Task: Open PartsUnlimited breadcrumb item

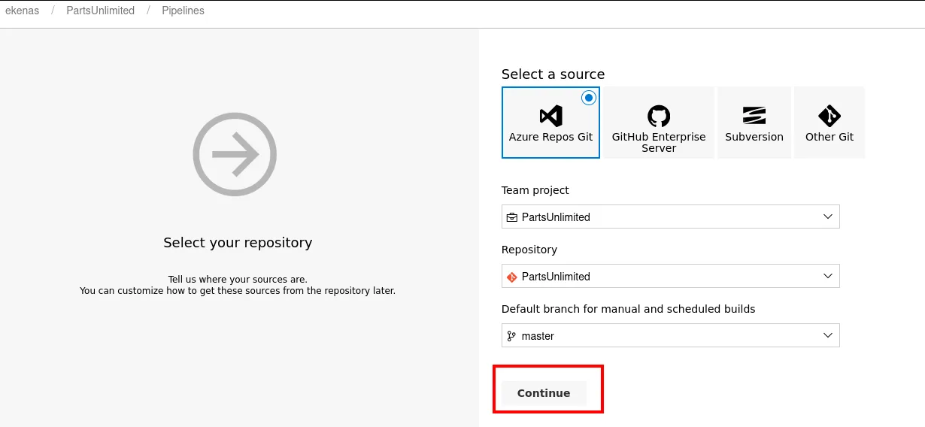Action: (x=101, y=11)
